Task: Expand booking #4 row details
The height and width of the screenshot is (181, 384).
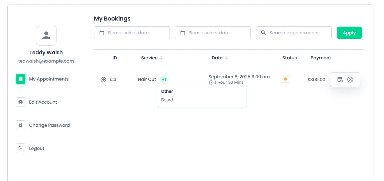Action: 103,80
